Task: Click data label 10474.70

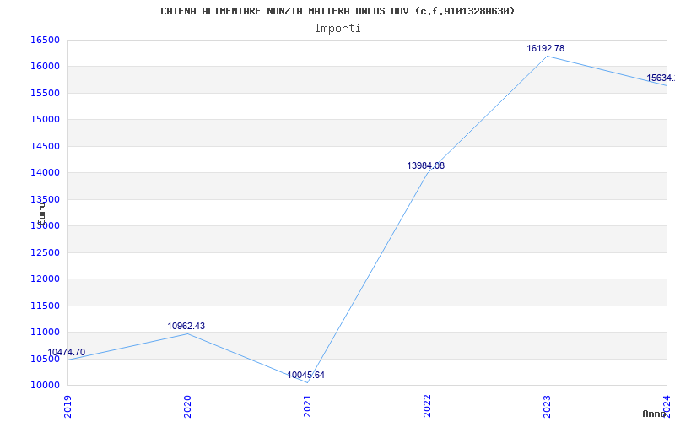Action: click(67, 352)
